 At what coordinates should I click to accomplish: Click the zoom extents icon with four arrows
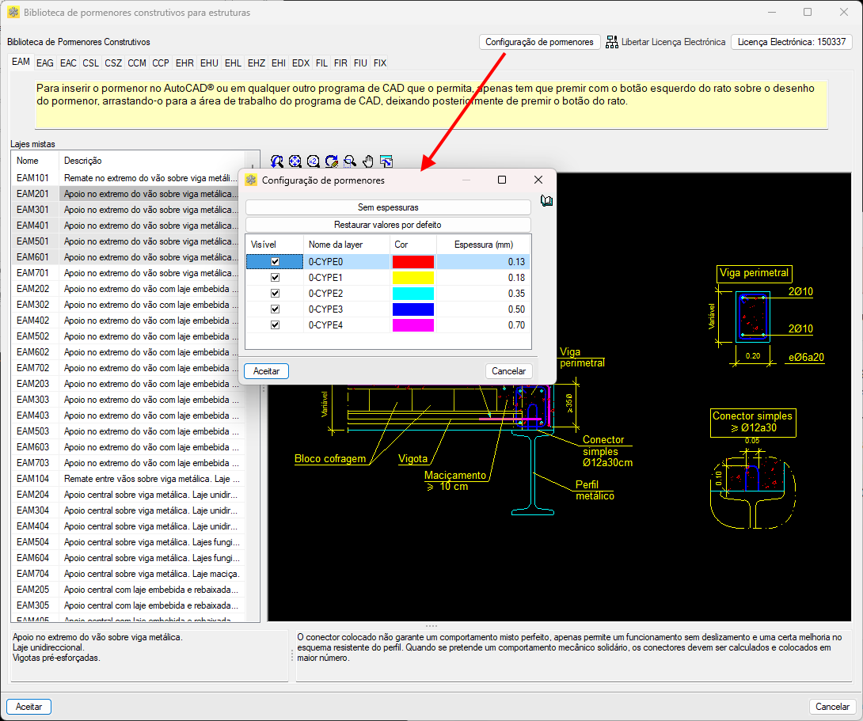pyautogui.click(x=295, y=161)
